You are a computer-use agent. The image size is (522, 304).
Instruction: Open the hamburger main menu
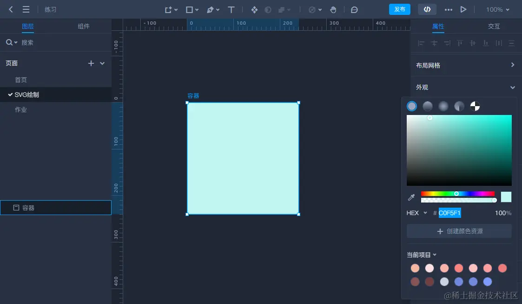[26, 9]
